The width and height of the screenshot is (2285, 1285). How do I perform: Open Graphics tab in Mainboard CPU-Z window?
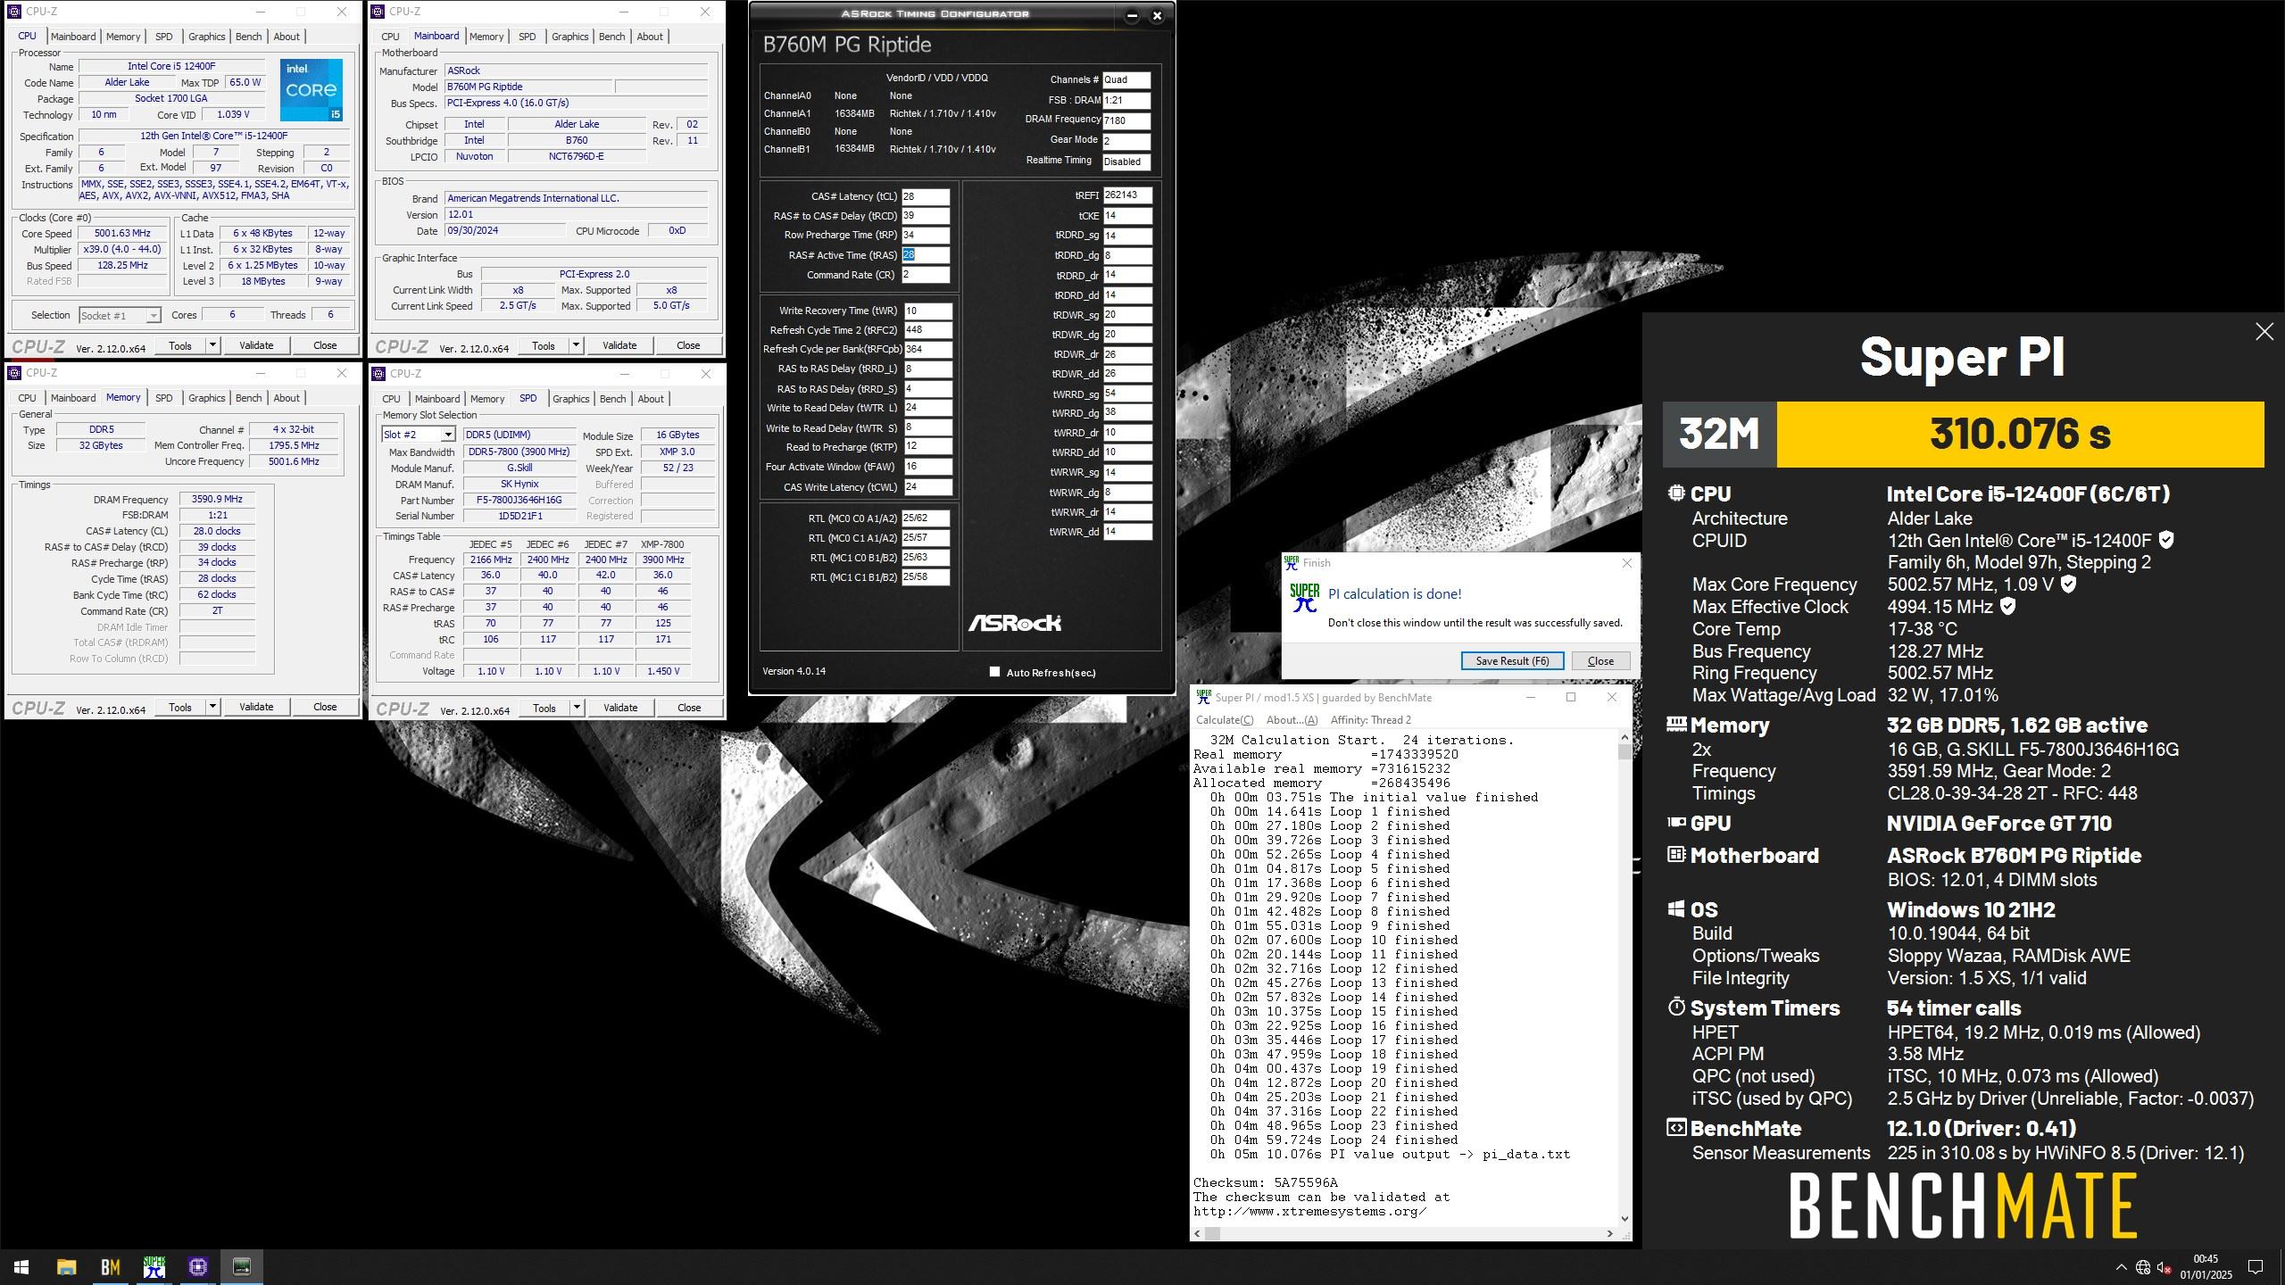click(569, 37)
